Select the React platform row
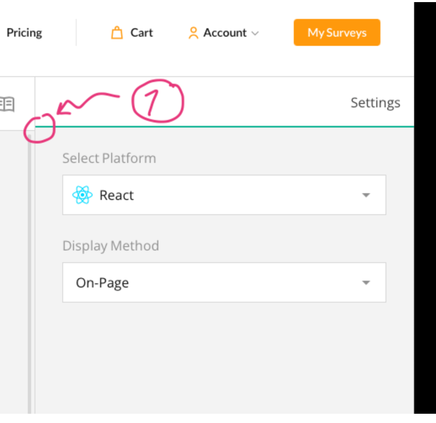The height and width of the screenshot is (423, 436). (223, 195)
